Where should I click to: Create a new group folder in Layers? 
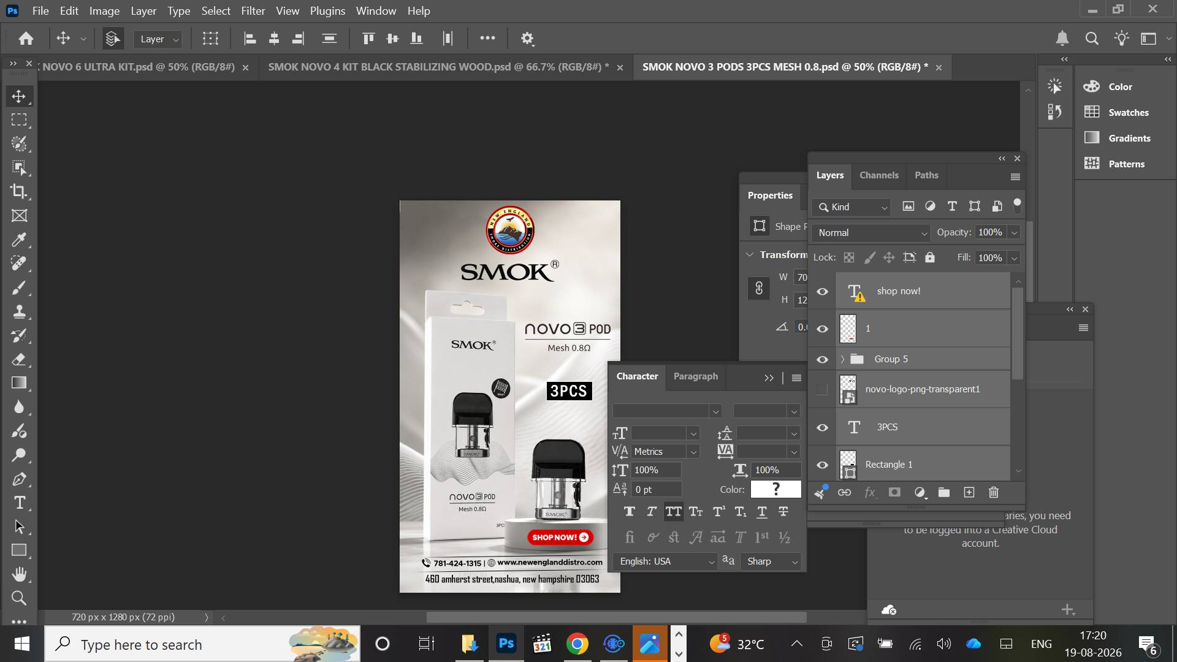[x=944, y=492]
